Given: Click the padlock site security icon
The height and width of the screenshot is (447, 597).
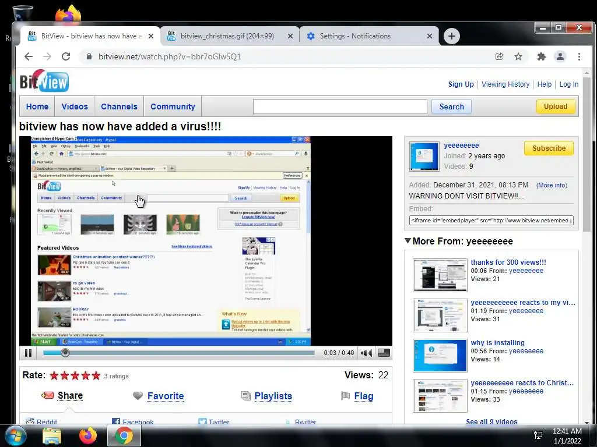Looking at the screenshot, I should [89, 56].
